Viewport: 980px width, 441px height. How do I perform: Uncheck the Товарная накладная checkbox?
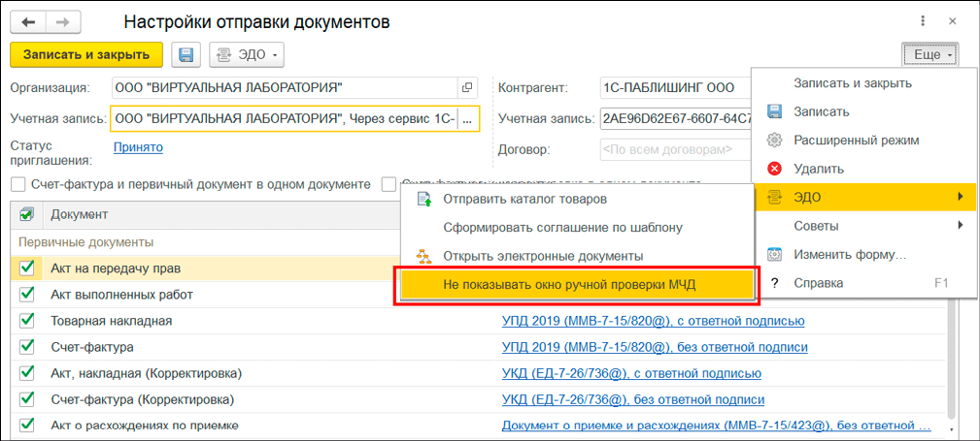tap(26, 320)
